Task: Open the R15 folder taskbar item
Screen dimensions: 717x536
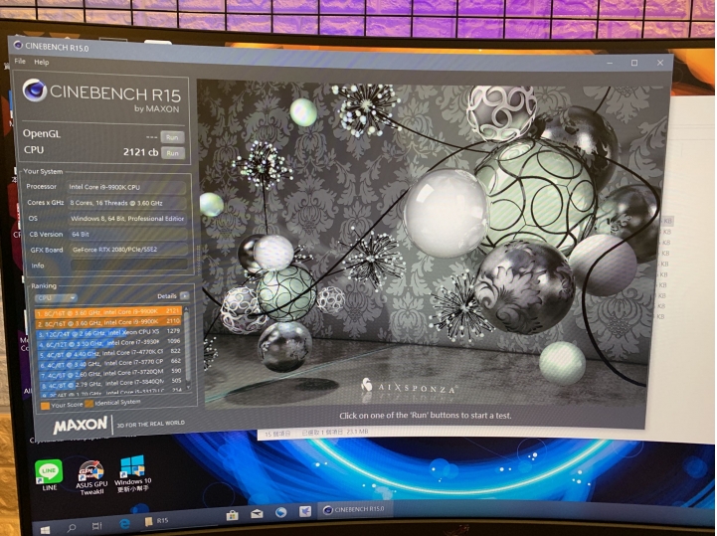Action: (157, 521)
